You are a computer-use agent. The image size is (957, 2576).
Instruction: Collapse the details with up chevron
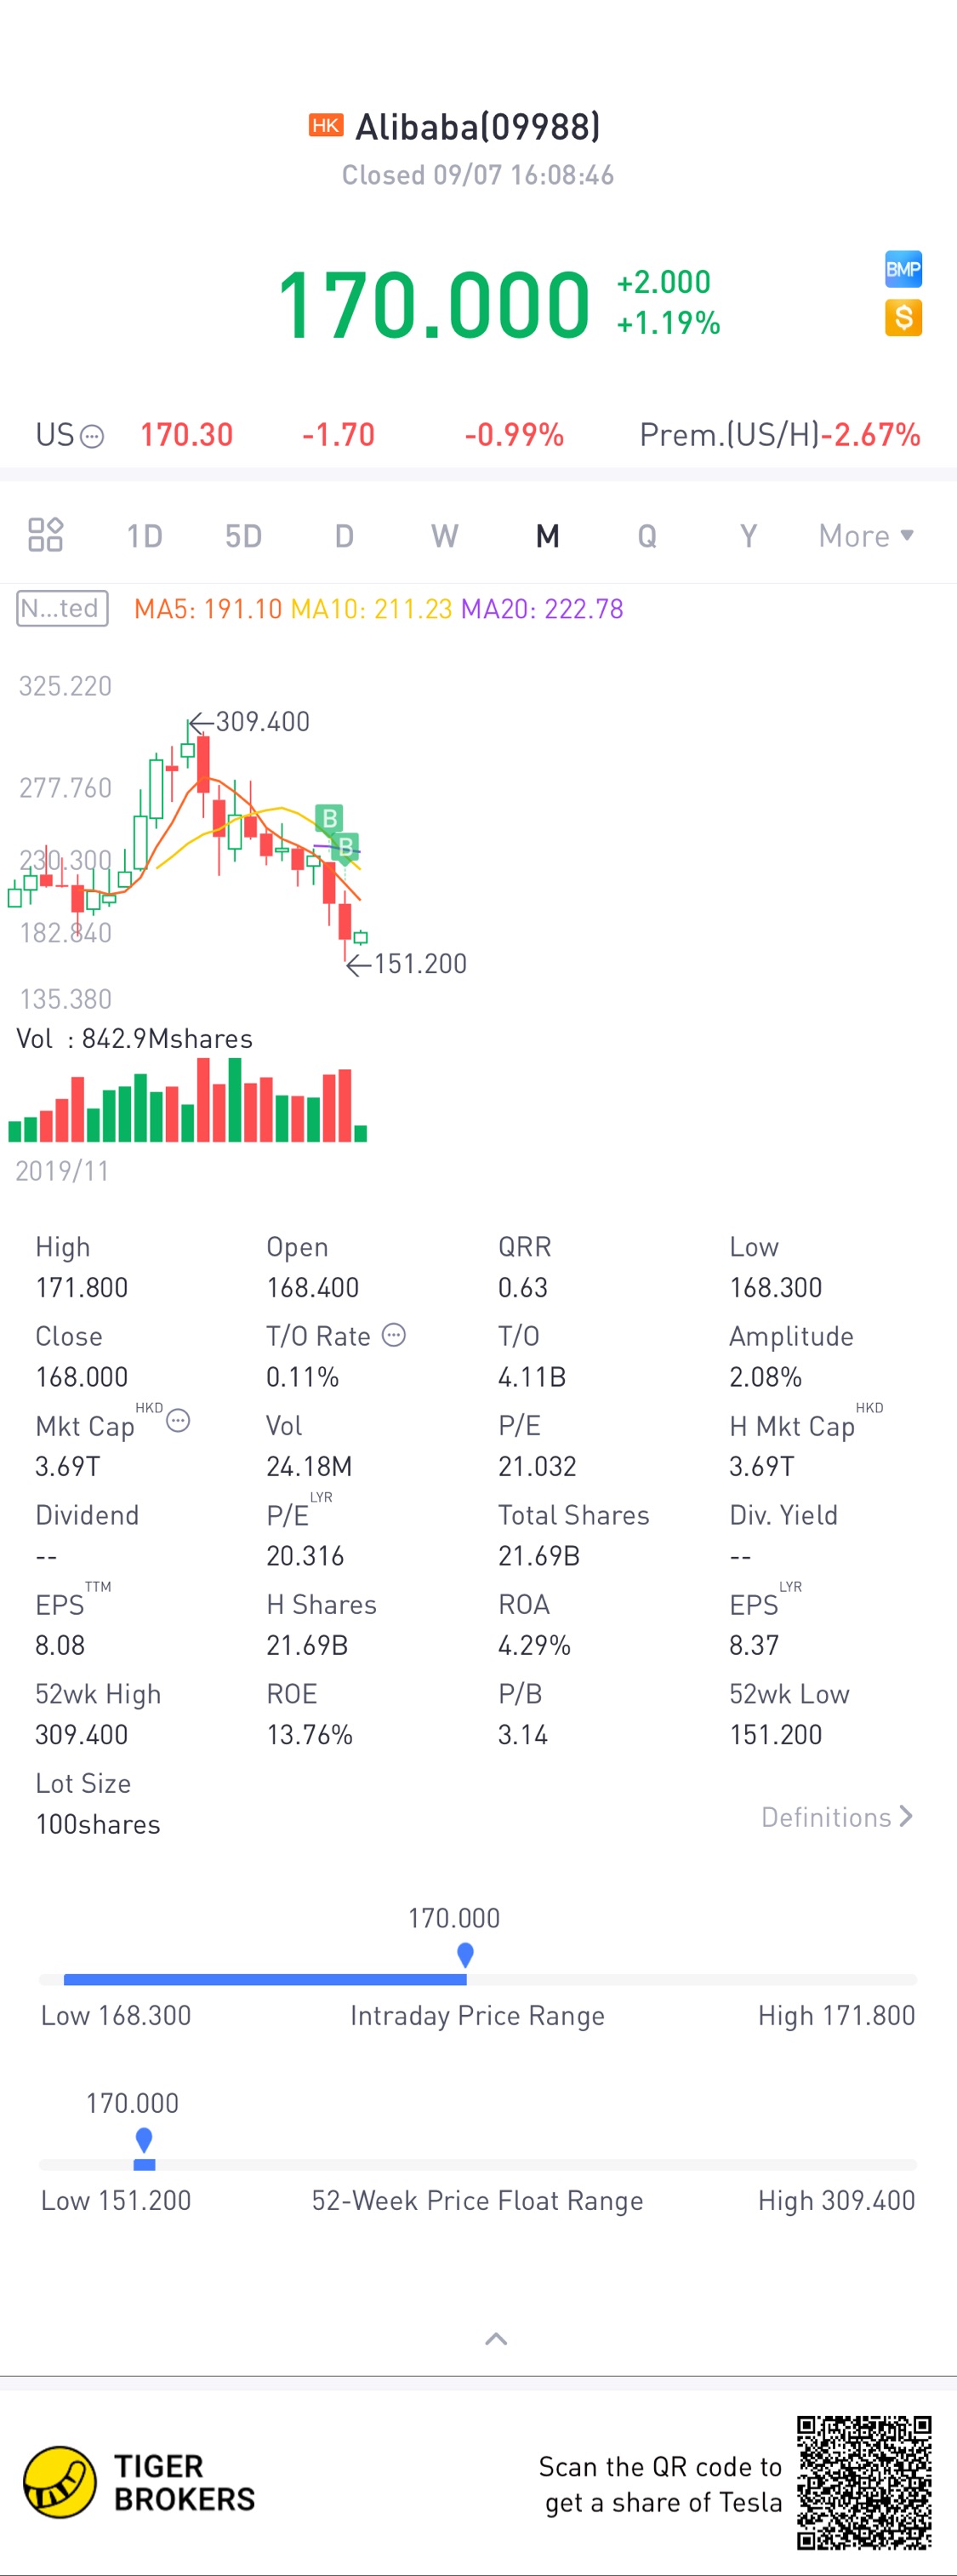coord(495,2339)
